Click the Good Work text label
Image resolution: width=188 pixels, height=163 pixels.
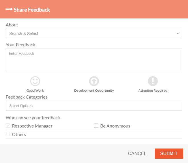pos(35,91)
